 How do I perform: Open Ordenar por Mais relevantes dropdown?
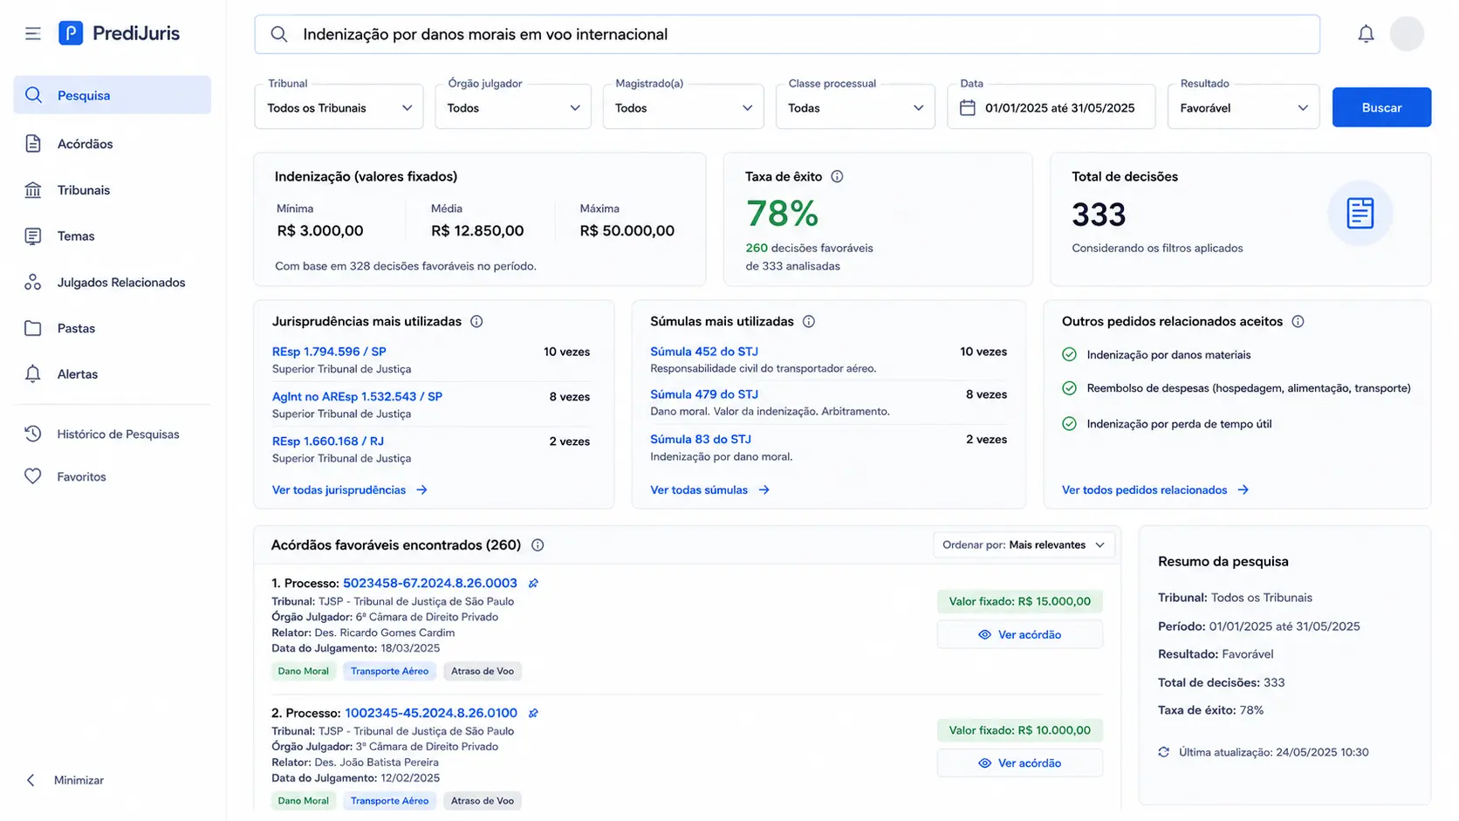1024,545
